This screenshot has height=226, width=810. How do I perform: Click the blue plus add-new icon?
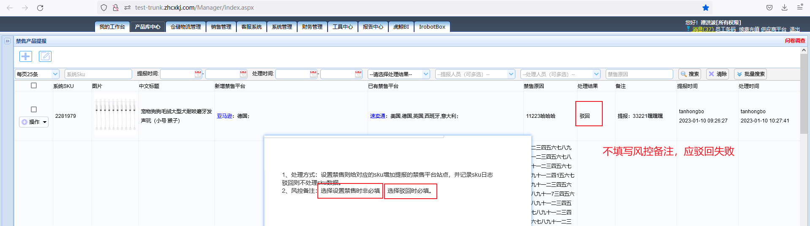pyautogui.click(x=26, y=56)
